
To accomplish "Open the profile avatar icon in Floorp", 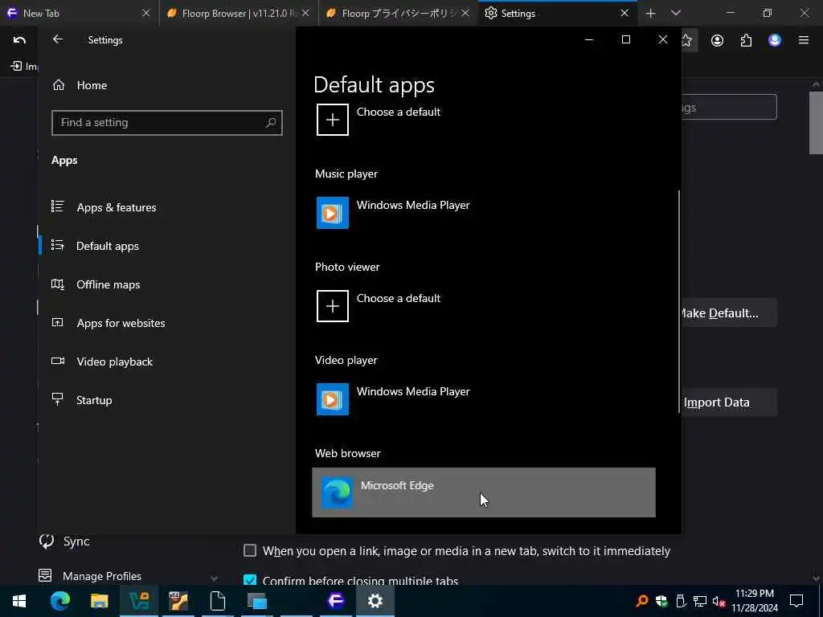I will 775,40.
